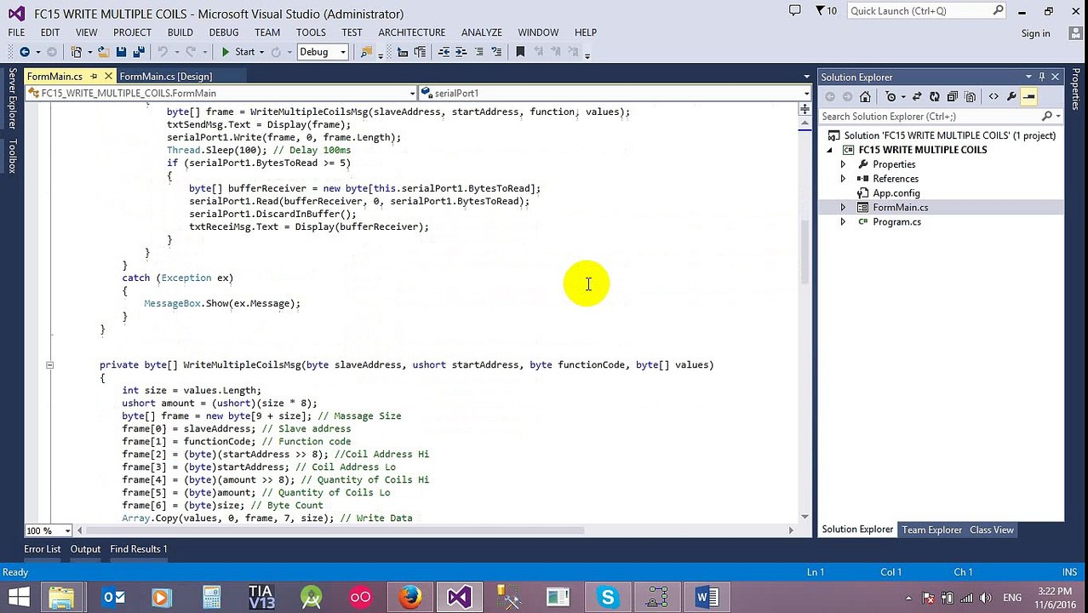Open the EDIT menu

[50, 32]
